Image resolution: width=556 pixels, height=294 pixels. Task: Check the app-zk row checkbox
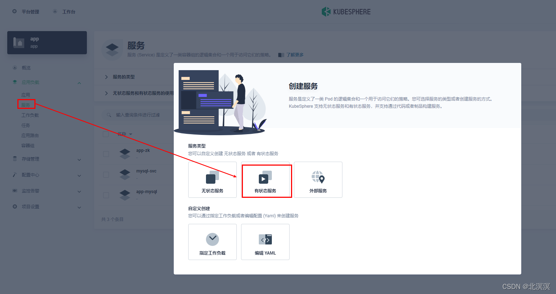coord(106,154)
